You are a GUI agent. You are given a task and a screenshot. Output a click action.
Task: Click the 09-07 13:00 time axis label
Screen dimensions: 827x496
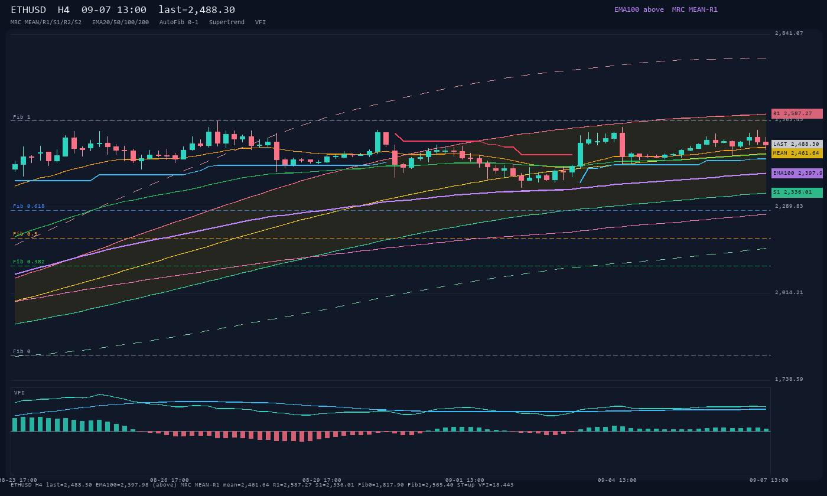[769, 480]
